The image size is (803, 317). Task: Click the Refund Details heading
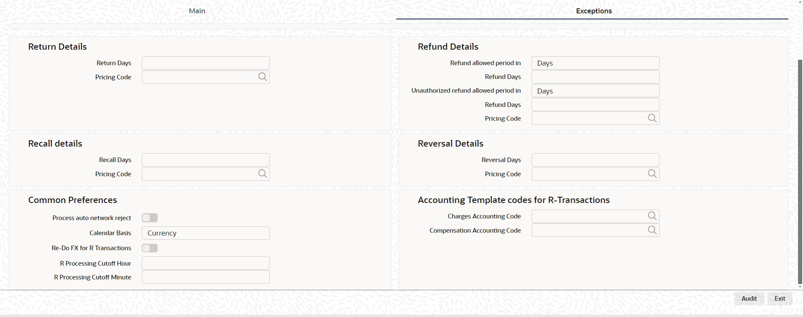pos(448,47)
